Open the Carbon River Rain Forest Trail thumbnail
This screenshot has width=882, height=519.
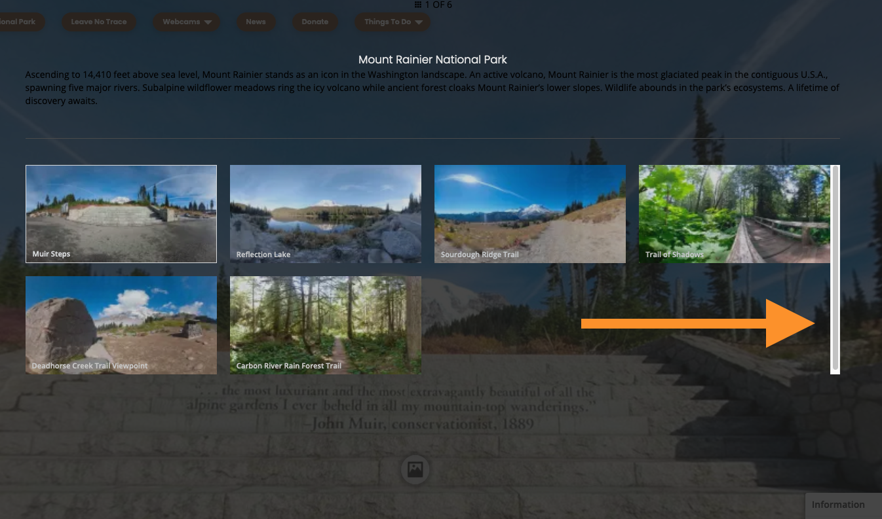(x=326, y=325)
